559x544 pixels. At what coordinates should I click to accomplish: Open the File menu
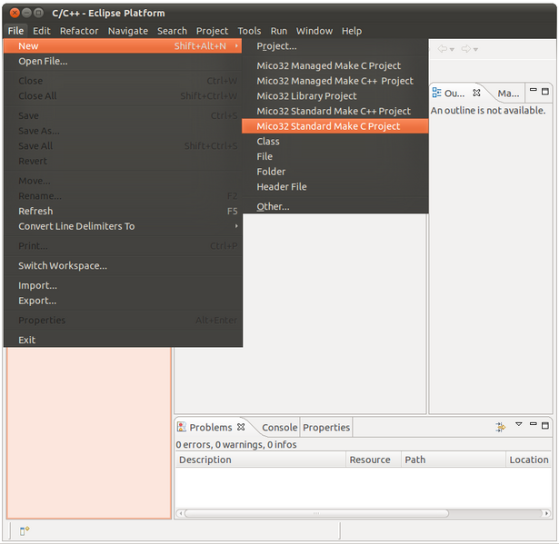(15, 31)
